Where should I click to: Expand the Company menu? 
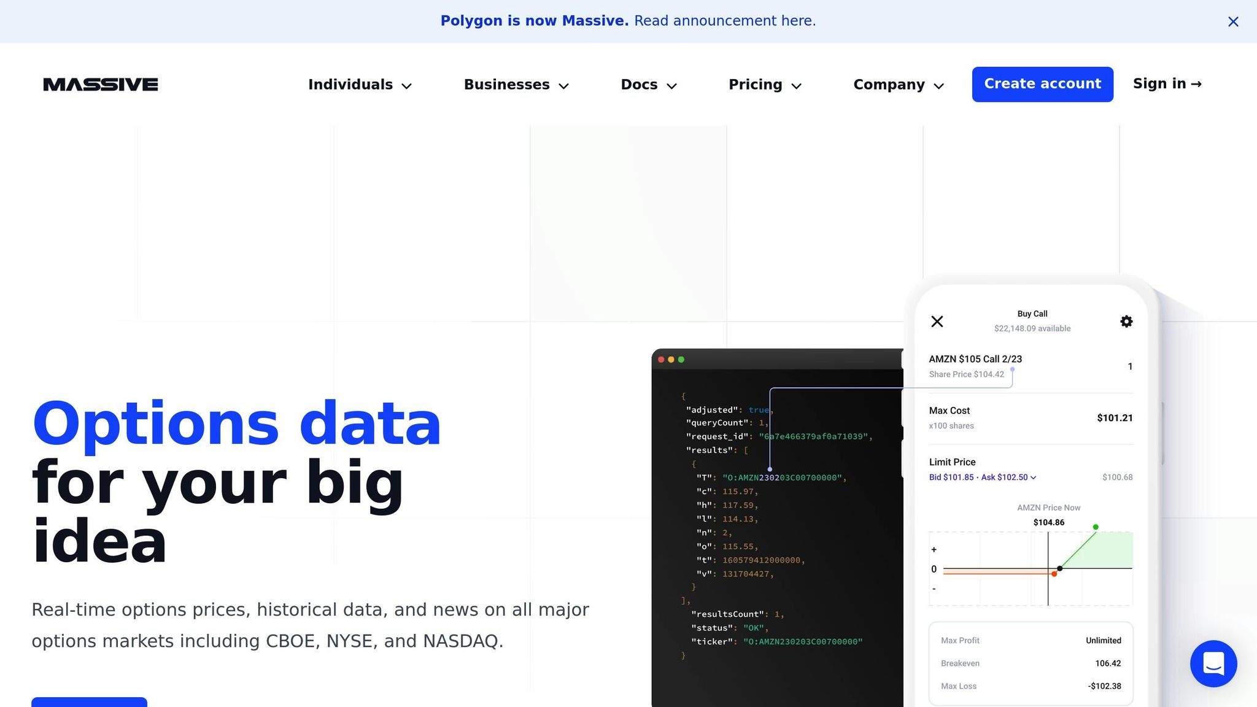tap(898, 85)
